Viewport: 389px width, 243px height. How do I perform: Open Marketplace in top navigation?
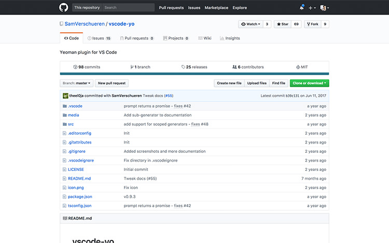[216, 8]
